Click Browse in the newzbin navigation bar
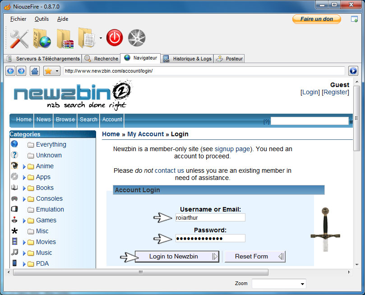 pyautogui.click(x=65, y=120)
